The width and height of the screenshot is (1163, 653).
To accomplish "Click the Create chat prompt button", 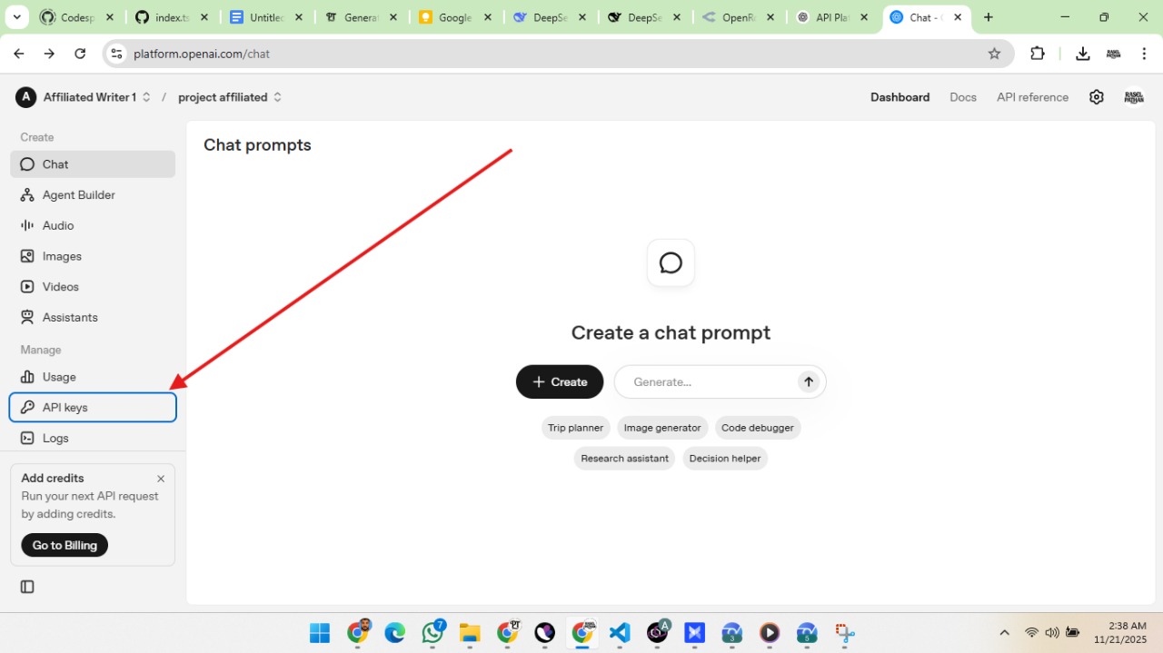I will tap(559, 381).
